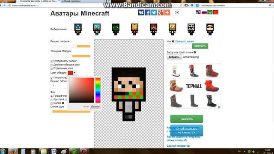Enable 'Двойная обводка шеи' checkbox
The height and width of the screenshot is (154, 274).
pyautogui.click(x=51, y=65)
